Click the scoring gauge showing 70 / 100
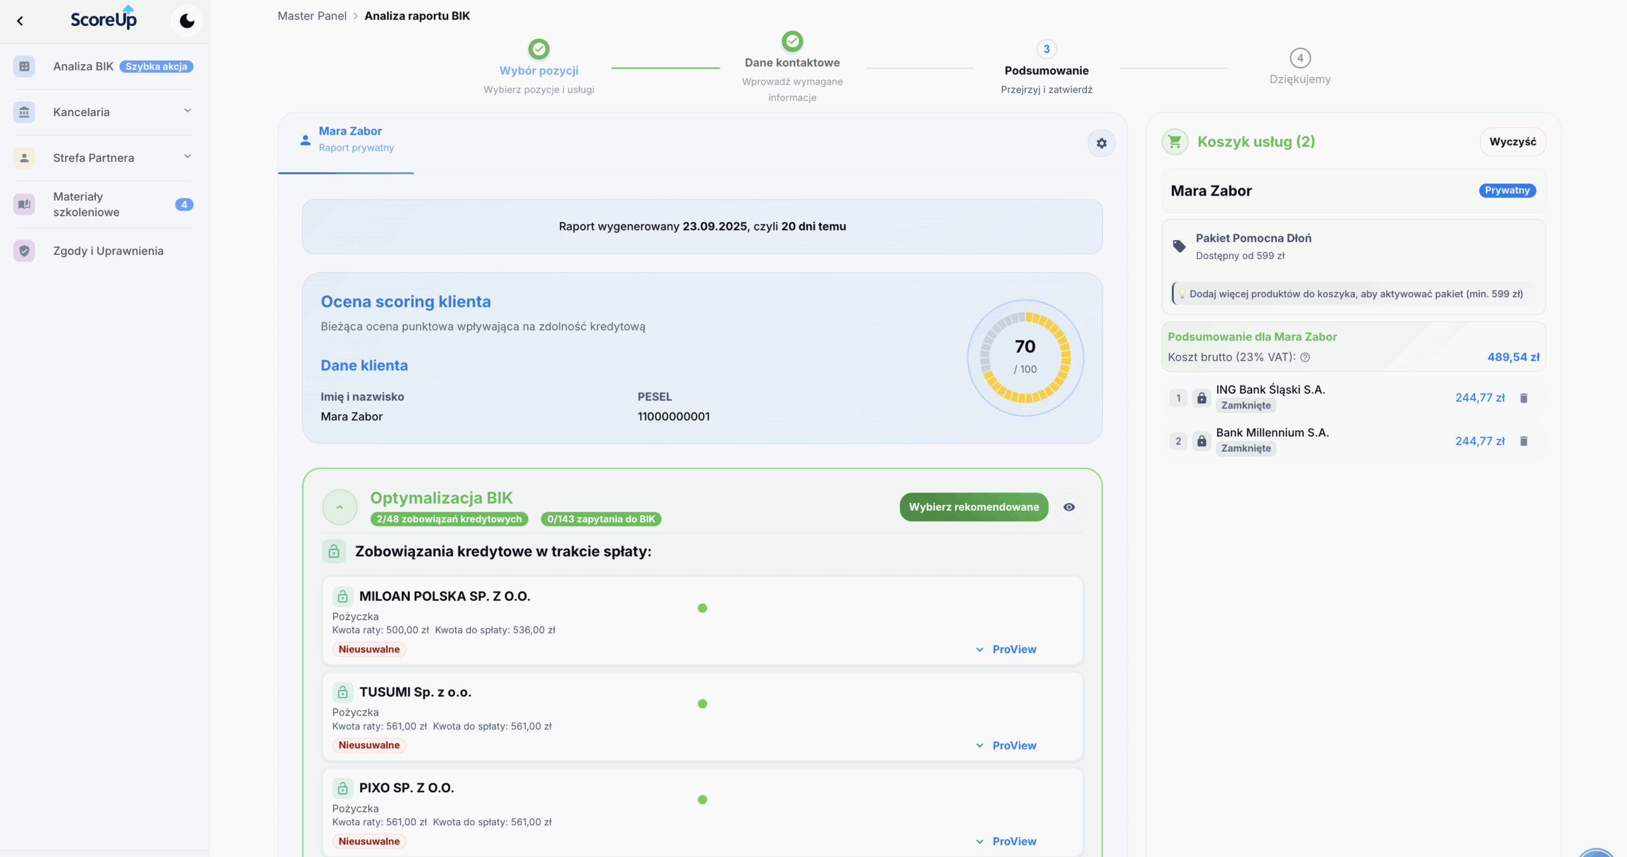1627x857 pixels. pyautogui.click(x=1025, y=358)
